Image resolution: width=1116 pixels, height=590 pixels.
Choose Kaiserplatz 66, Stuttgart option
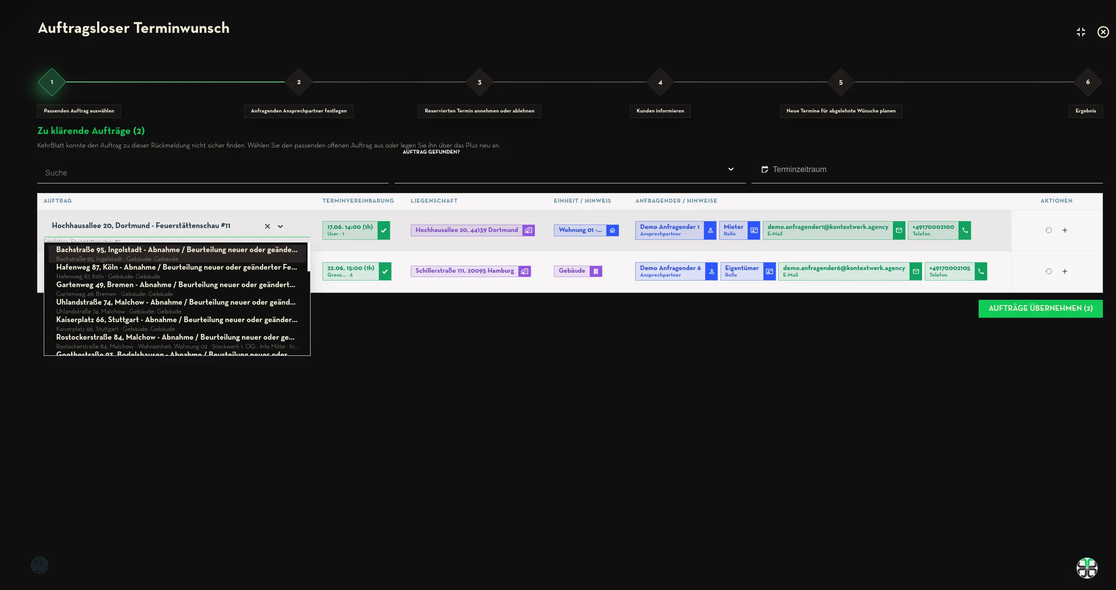[x=177, y=324]
